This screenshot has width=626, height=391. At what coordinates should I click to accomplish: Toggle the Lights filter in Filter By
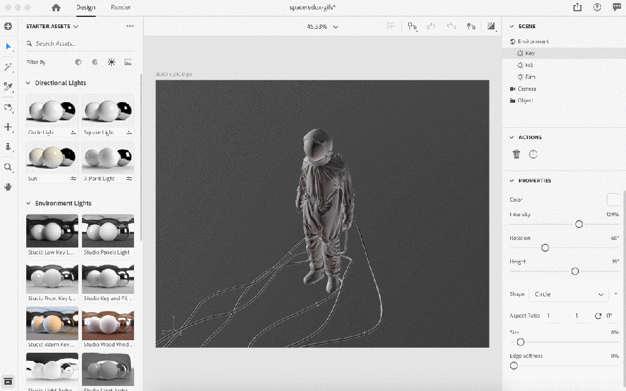[x=111, y=62]
